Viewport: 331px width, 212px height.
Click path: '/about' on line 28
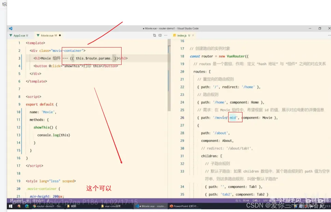215,133
